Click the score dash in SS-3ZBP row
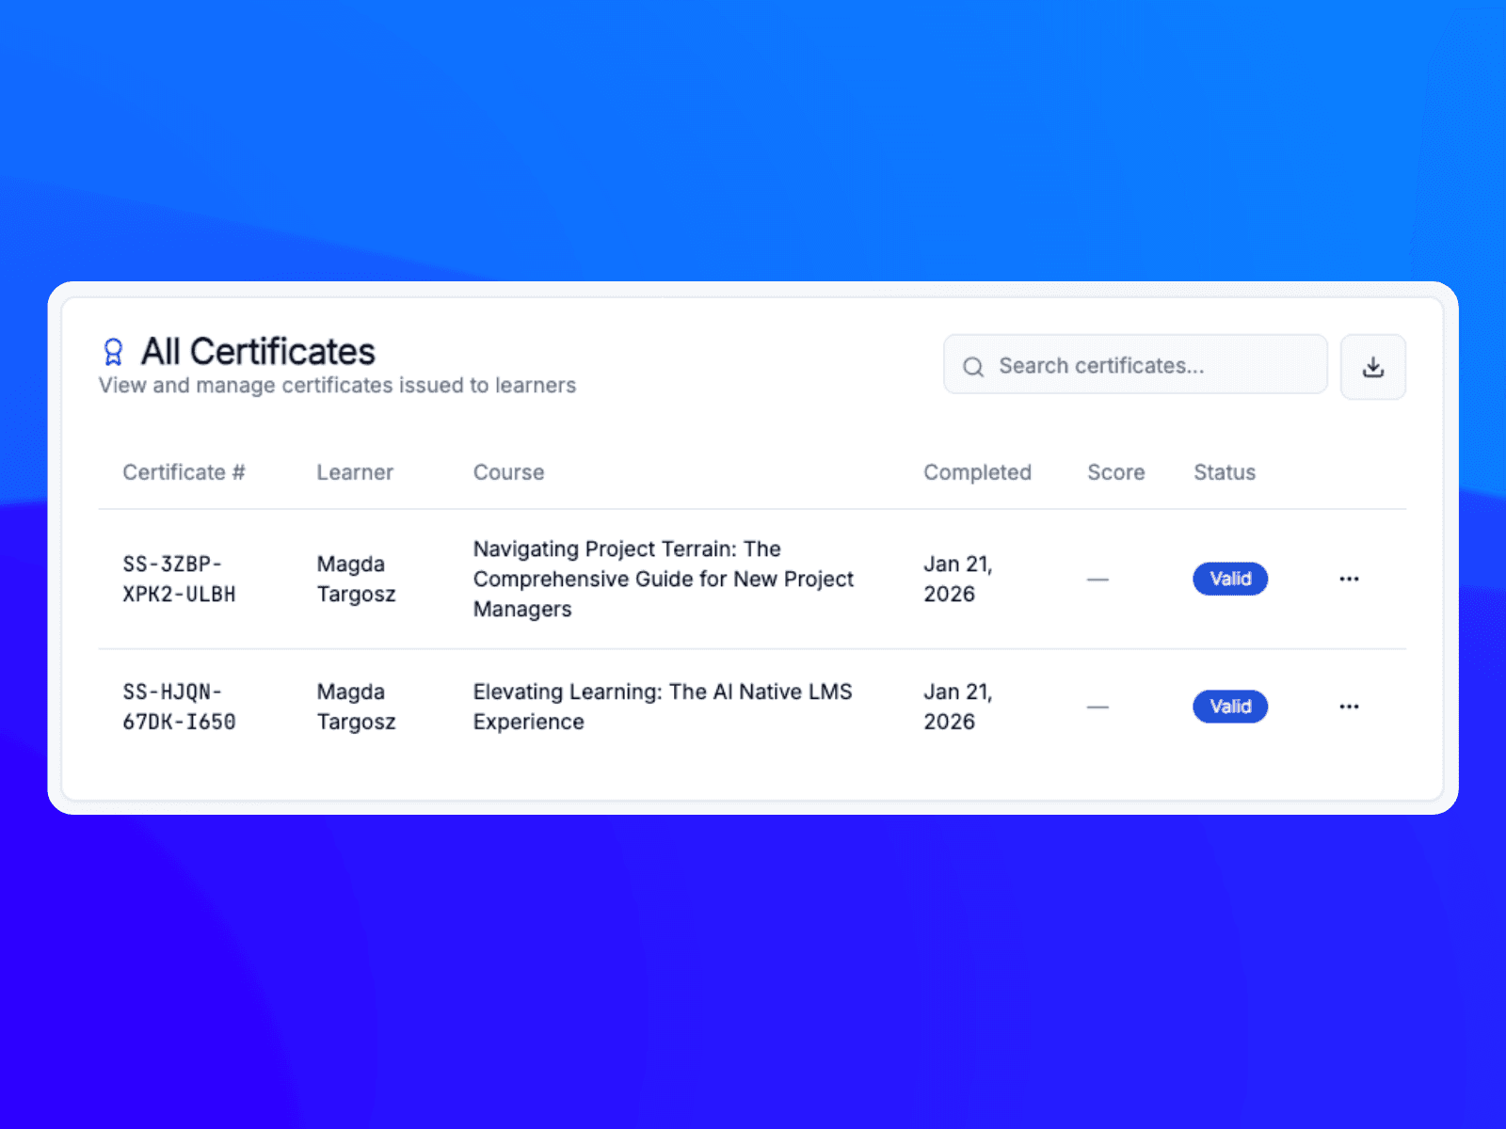Viewport: 1506px width, 1129px height. (1097, 580)
